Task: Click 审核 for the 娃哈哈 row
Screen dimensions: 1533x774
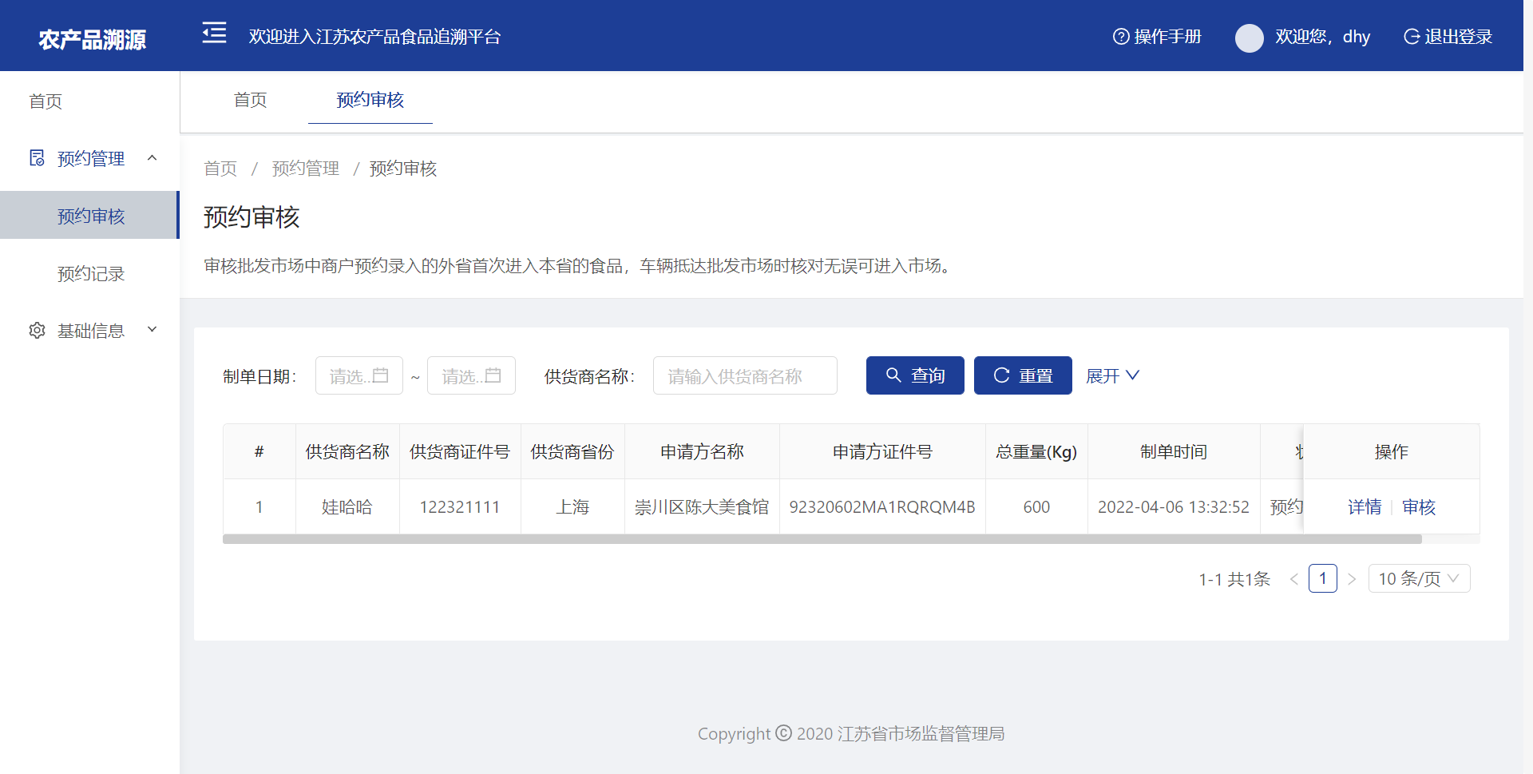Action: (1418, 507)
